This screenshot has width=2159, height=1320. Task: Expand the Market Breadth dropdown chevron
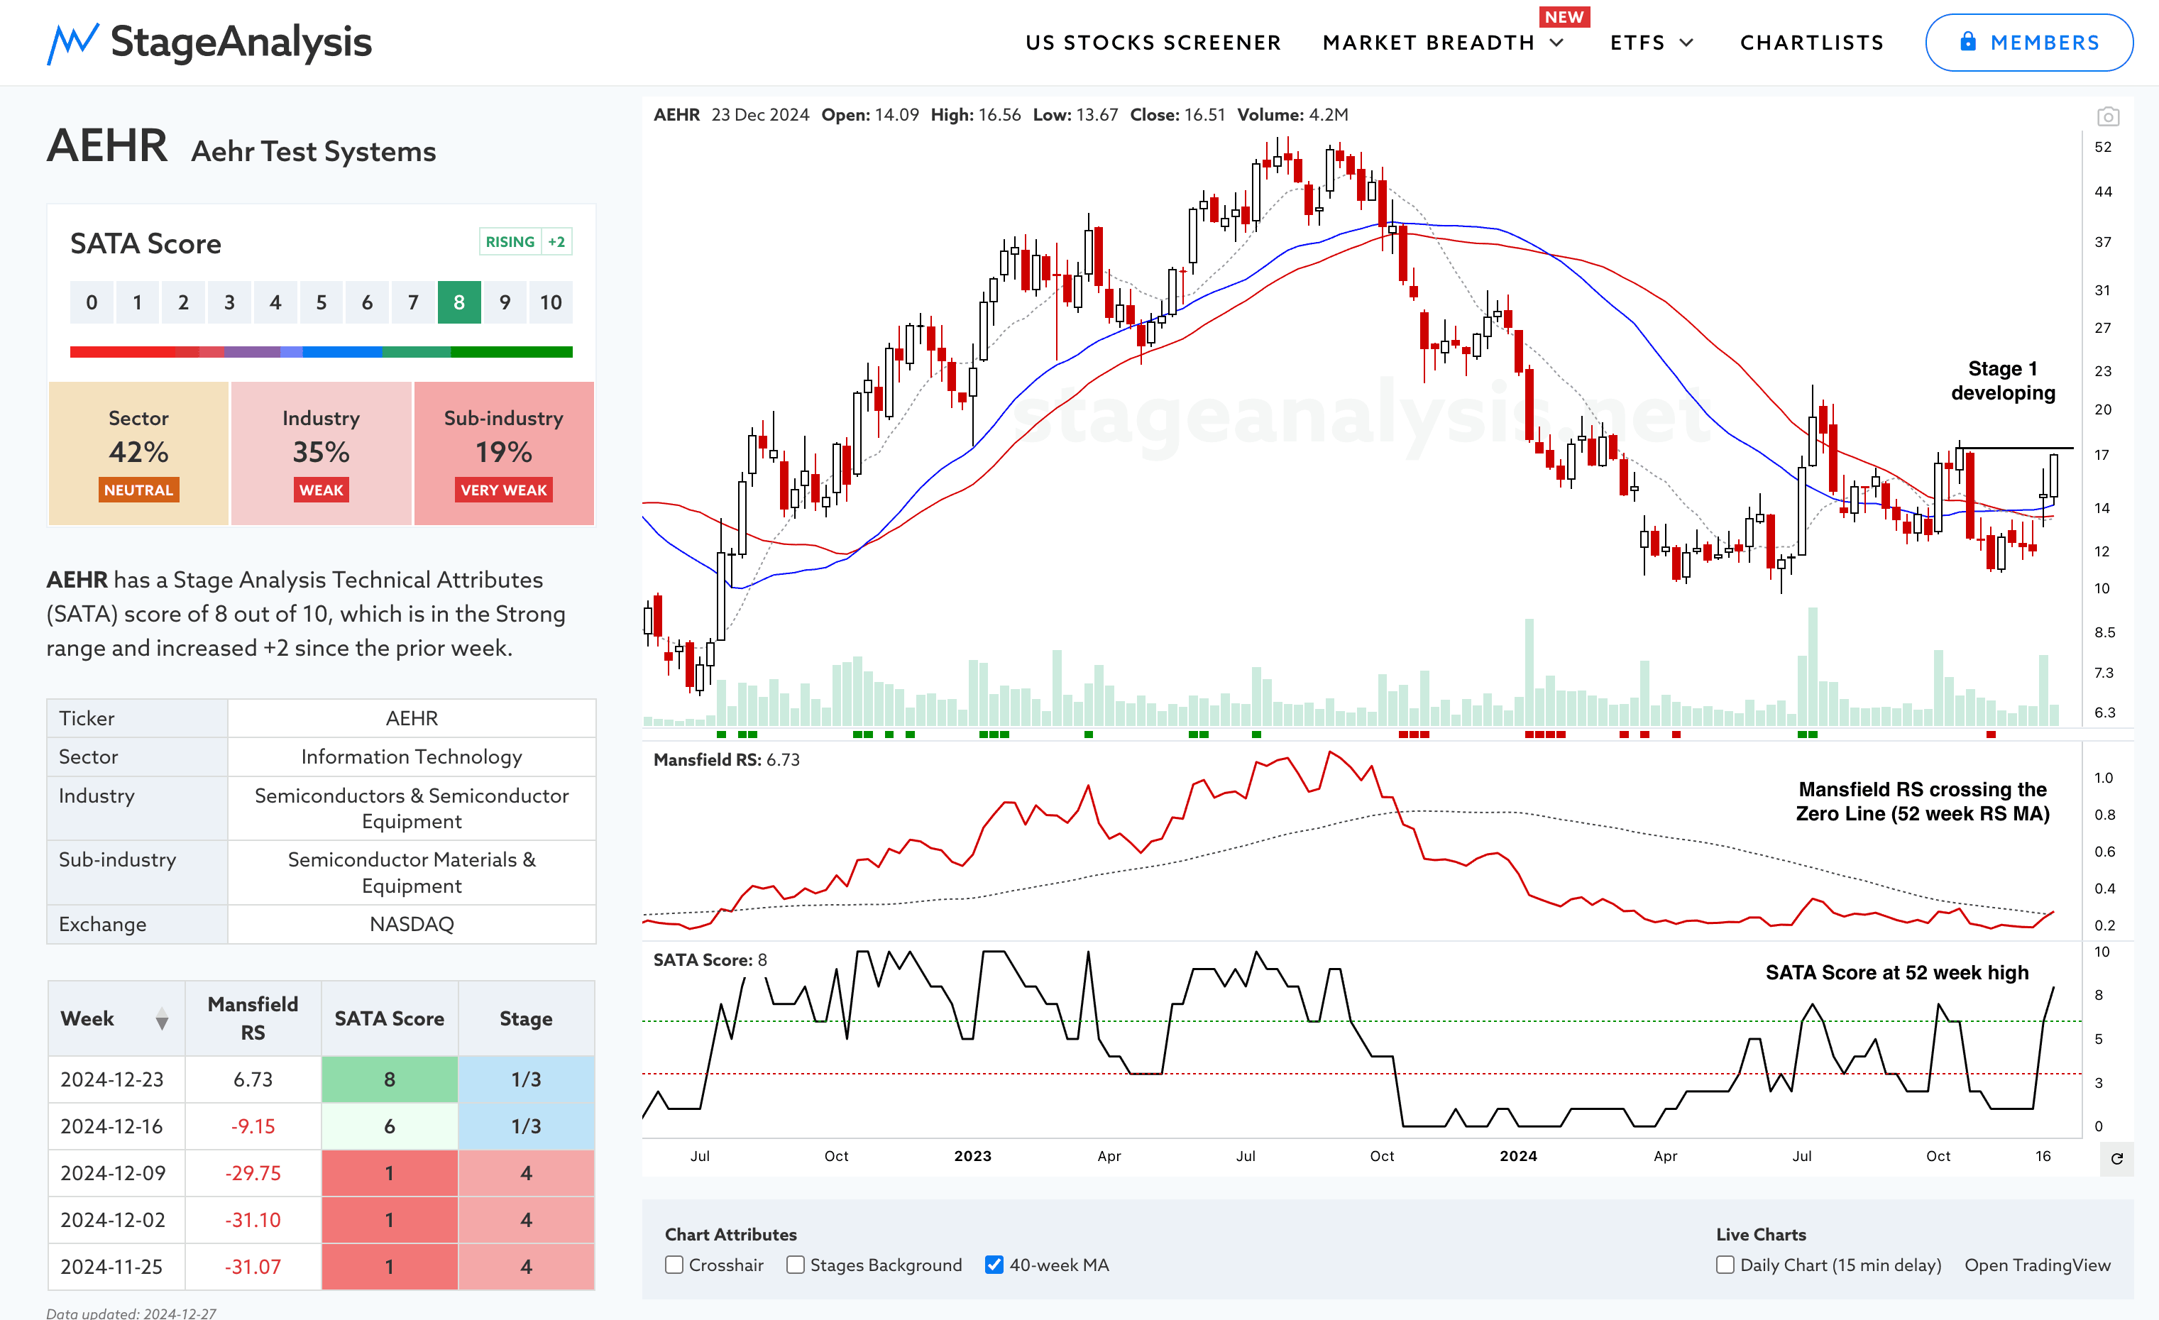[1557, 43]
